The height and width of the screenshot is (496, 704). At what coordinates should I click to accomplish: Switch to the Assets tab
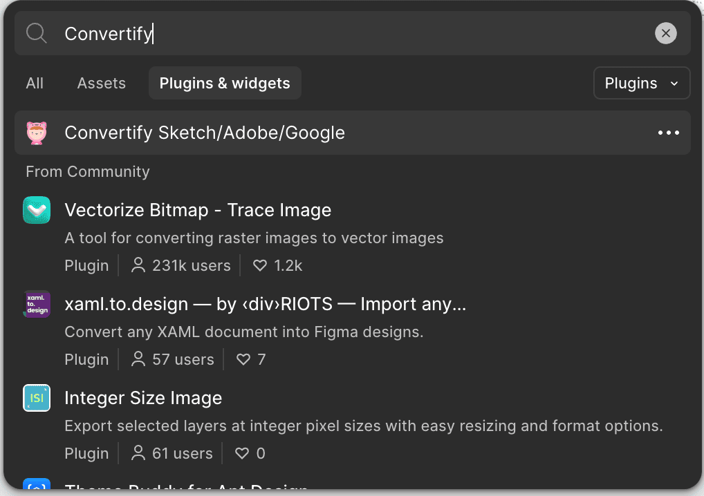[x=102, y=84]
